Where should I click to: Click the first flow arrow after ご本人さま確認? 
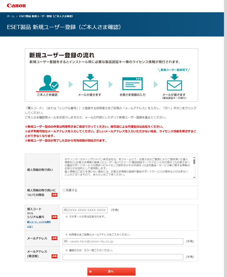[x=71, y=84]
